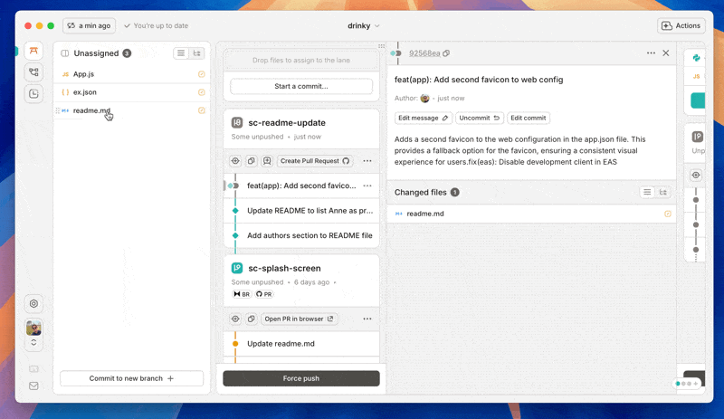
Task: Open commit details three-dot menu
Action: click(651, 53)
